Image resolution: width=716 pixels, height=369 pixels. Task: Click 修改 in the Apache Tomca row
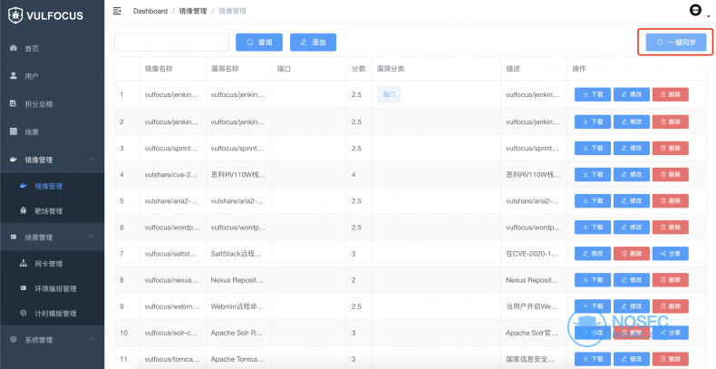[632, 359]
